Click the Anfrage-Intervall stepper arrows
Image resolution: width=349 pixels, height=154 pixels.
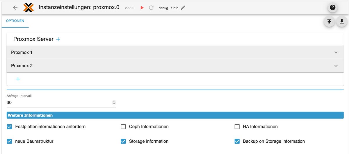pyautogui.click(x=114, y=103)
